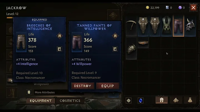Select the horned skull helmet item
Viewport: 200px width, 112px height.
190,26
